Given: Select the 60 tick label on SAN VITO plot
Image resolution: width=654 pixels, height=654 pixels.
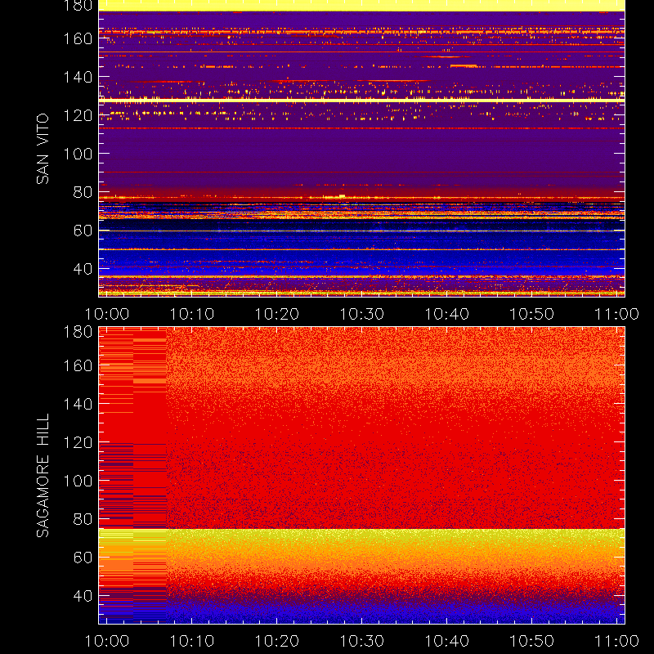Looking at the screenshot, I should pyautogui.click(x=83, y=231).
